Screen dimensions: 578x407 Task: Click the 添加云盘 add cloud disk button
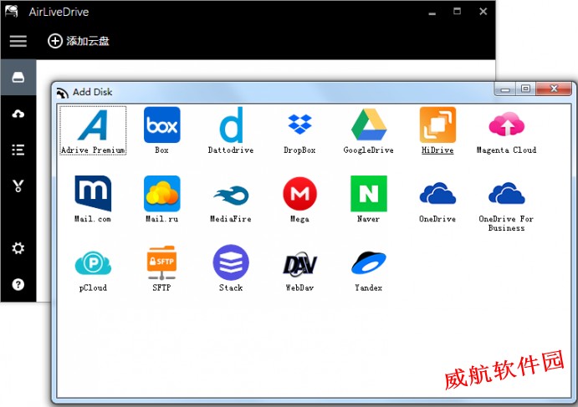pyautogui.click(x=79, y=41)
